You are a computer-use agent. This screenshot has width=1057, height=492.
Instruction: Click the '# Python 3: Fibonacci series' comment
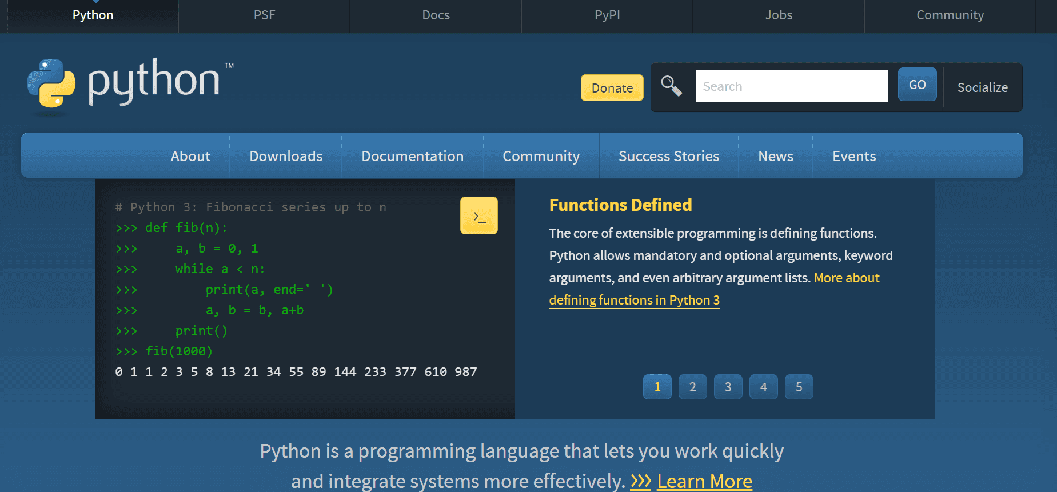click(x=251, y=207)
